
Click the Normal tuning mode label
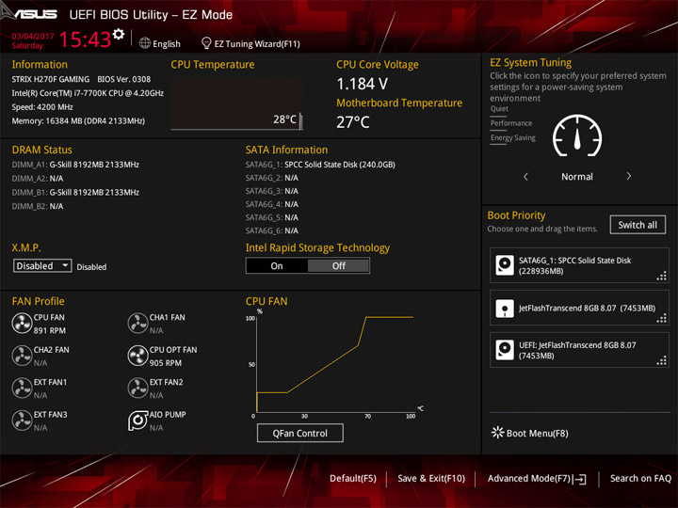tap(577, 177)
